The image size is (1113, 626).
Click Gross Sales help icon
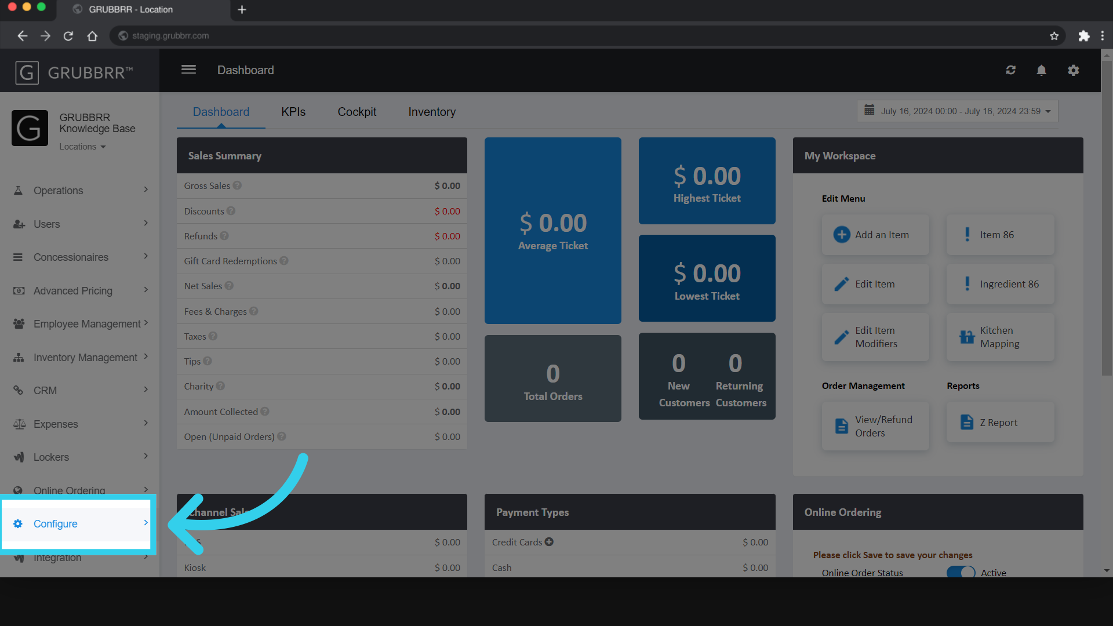[237, 185]
